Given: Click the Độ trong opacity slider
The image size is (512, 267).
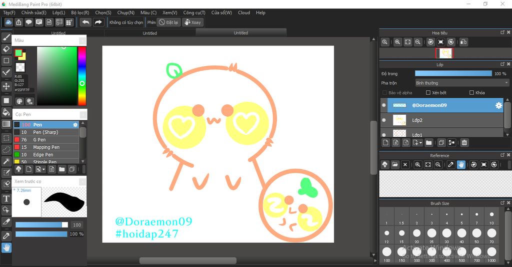Looking at the screenshot, I should pos(453,74).
